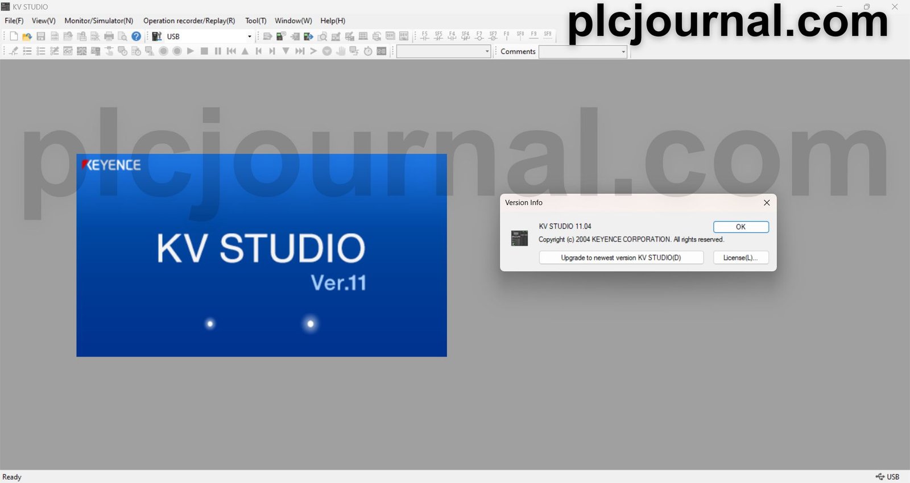Click the hand icon in second toolbar

click(x=341, y=51)
